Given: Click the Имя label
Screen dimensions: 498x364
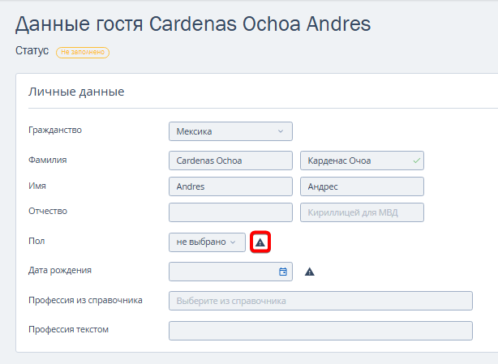Looking at the screenshot, I should pos(37,186).
